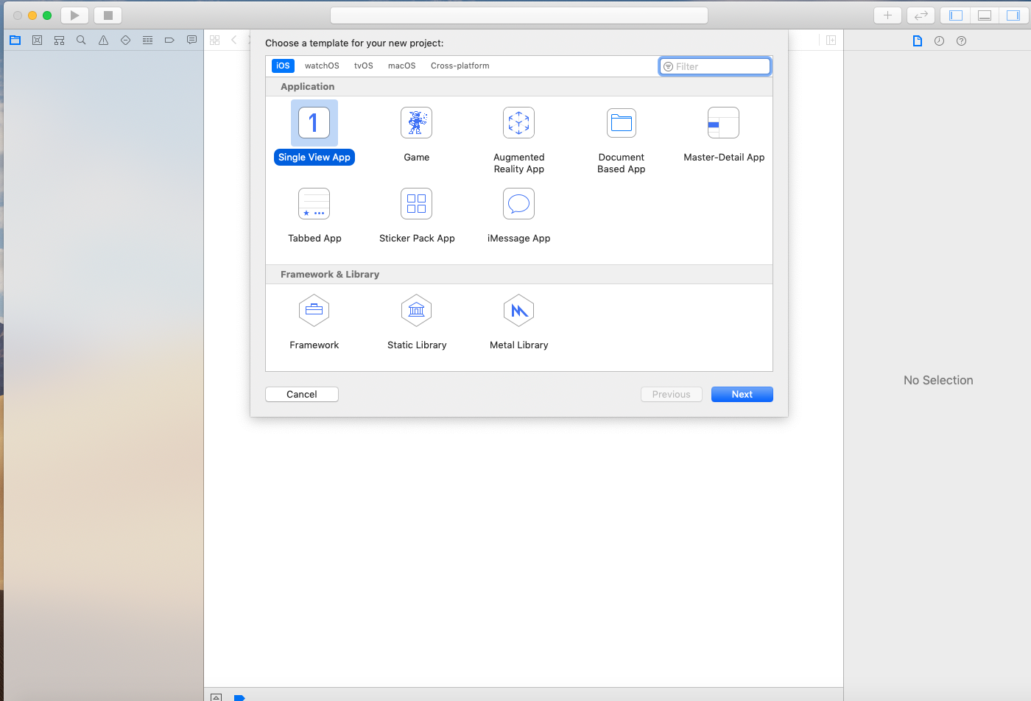Viewport: 1031px width, 701px height.
Task: Choose the Metal Library template
Action: click(519, 321)
